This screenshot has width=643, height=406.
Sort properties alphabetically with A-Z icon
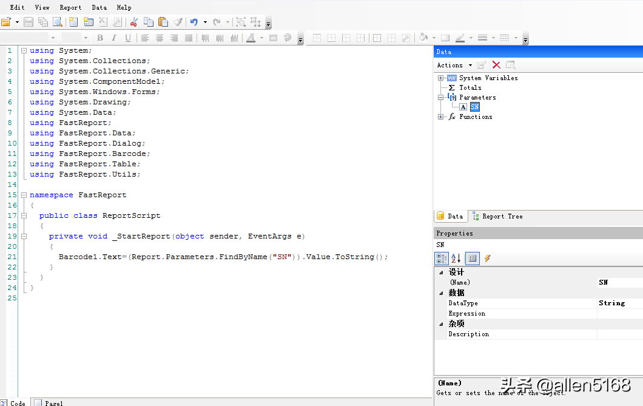click(x=456, y=259)
